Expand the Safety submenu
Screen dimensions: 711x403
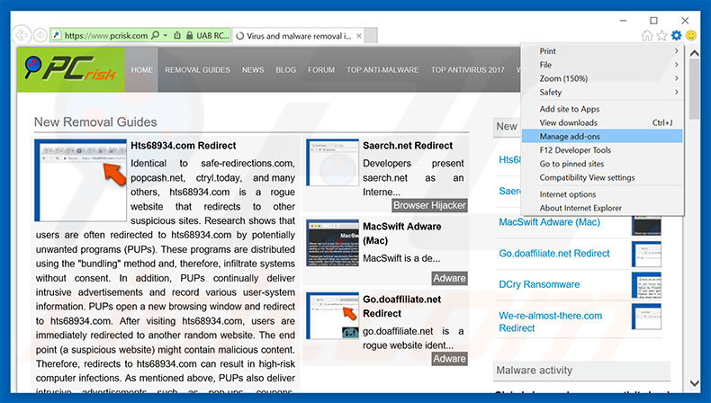pos(601,92)
